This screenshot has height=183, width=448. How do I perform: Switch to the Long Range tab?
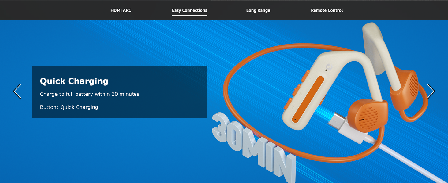pyautogui.click(x=258, y=10)
